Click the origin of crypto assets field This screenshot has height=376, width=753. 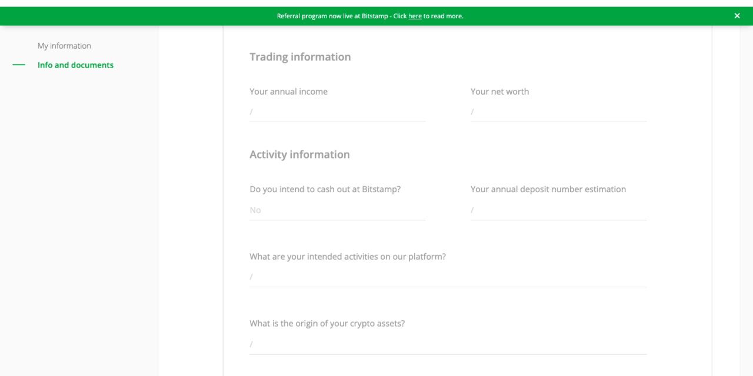coord(448,344)
